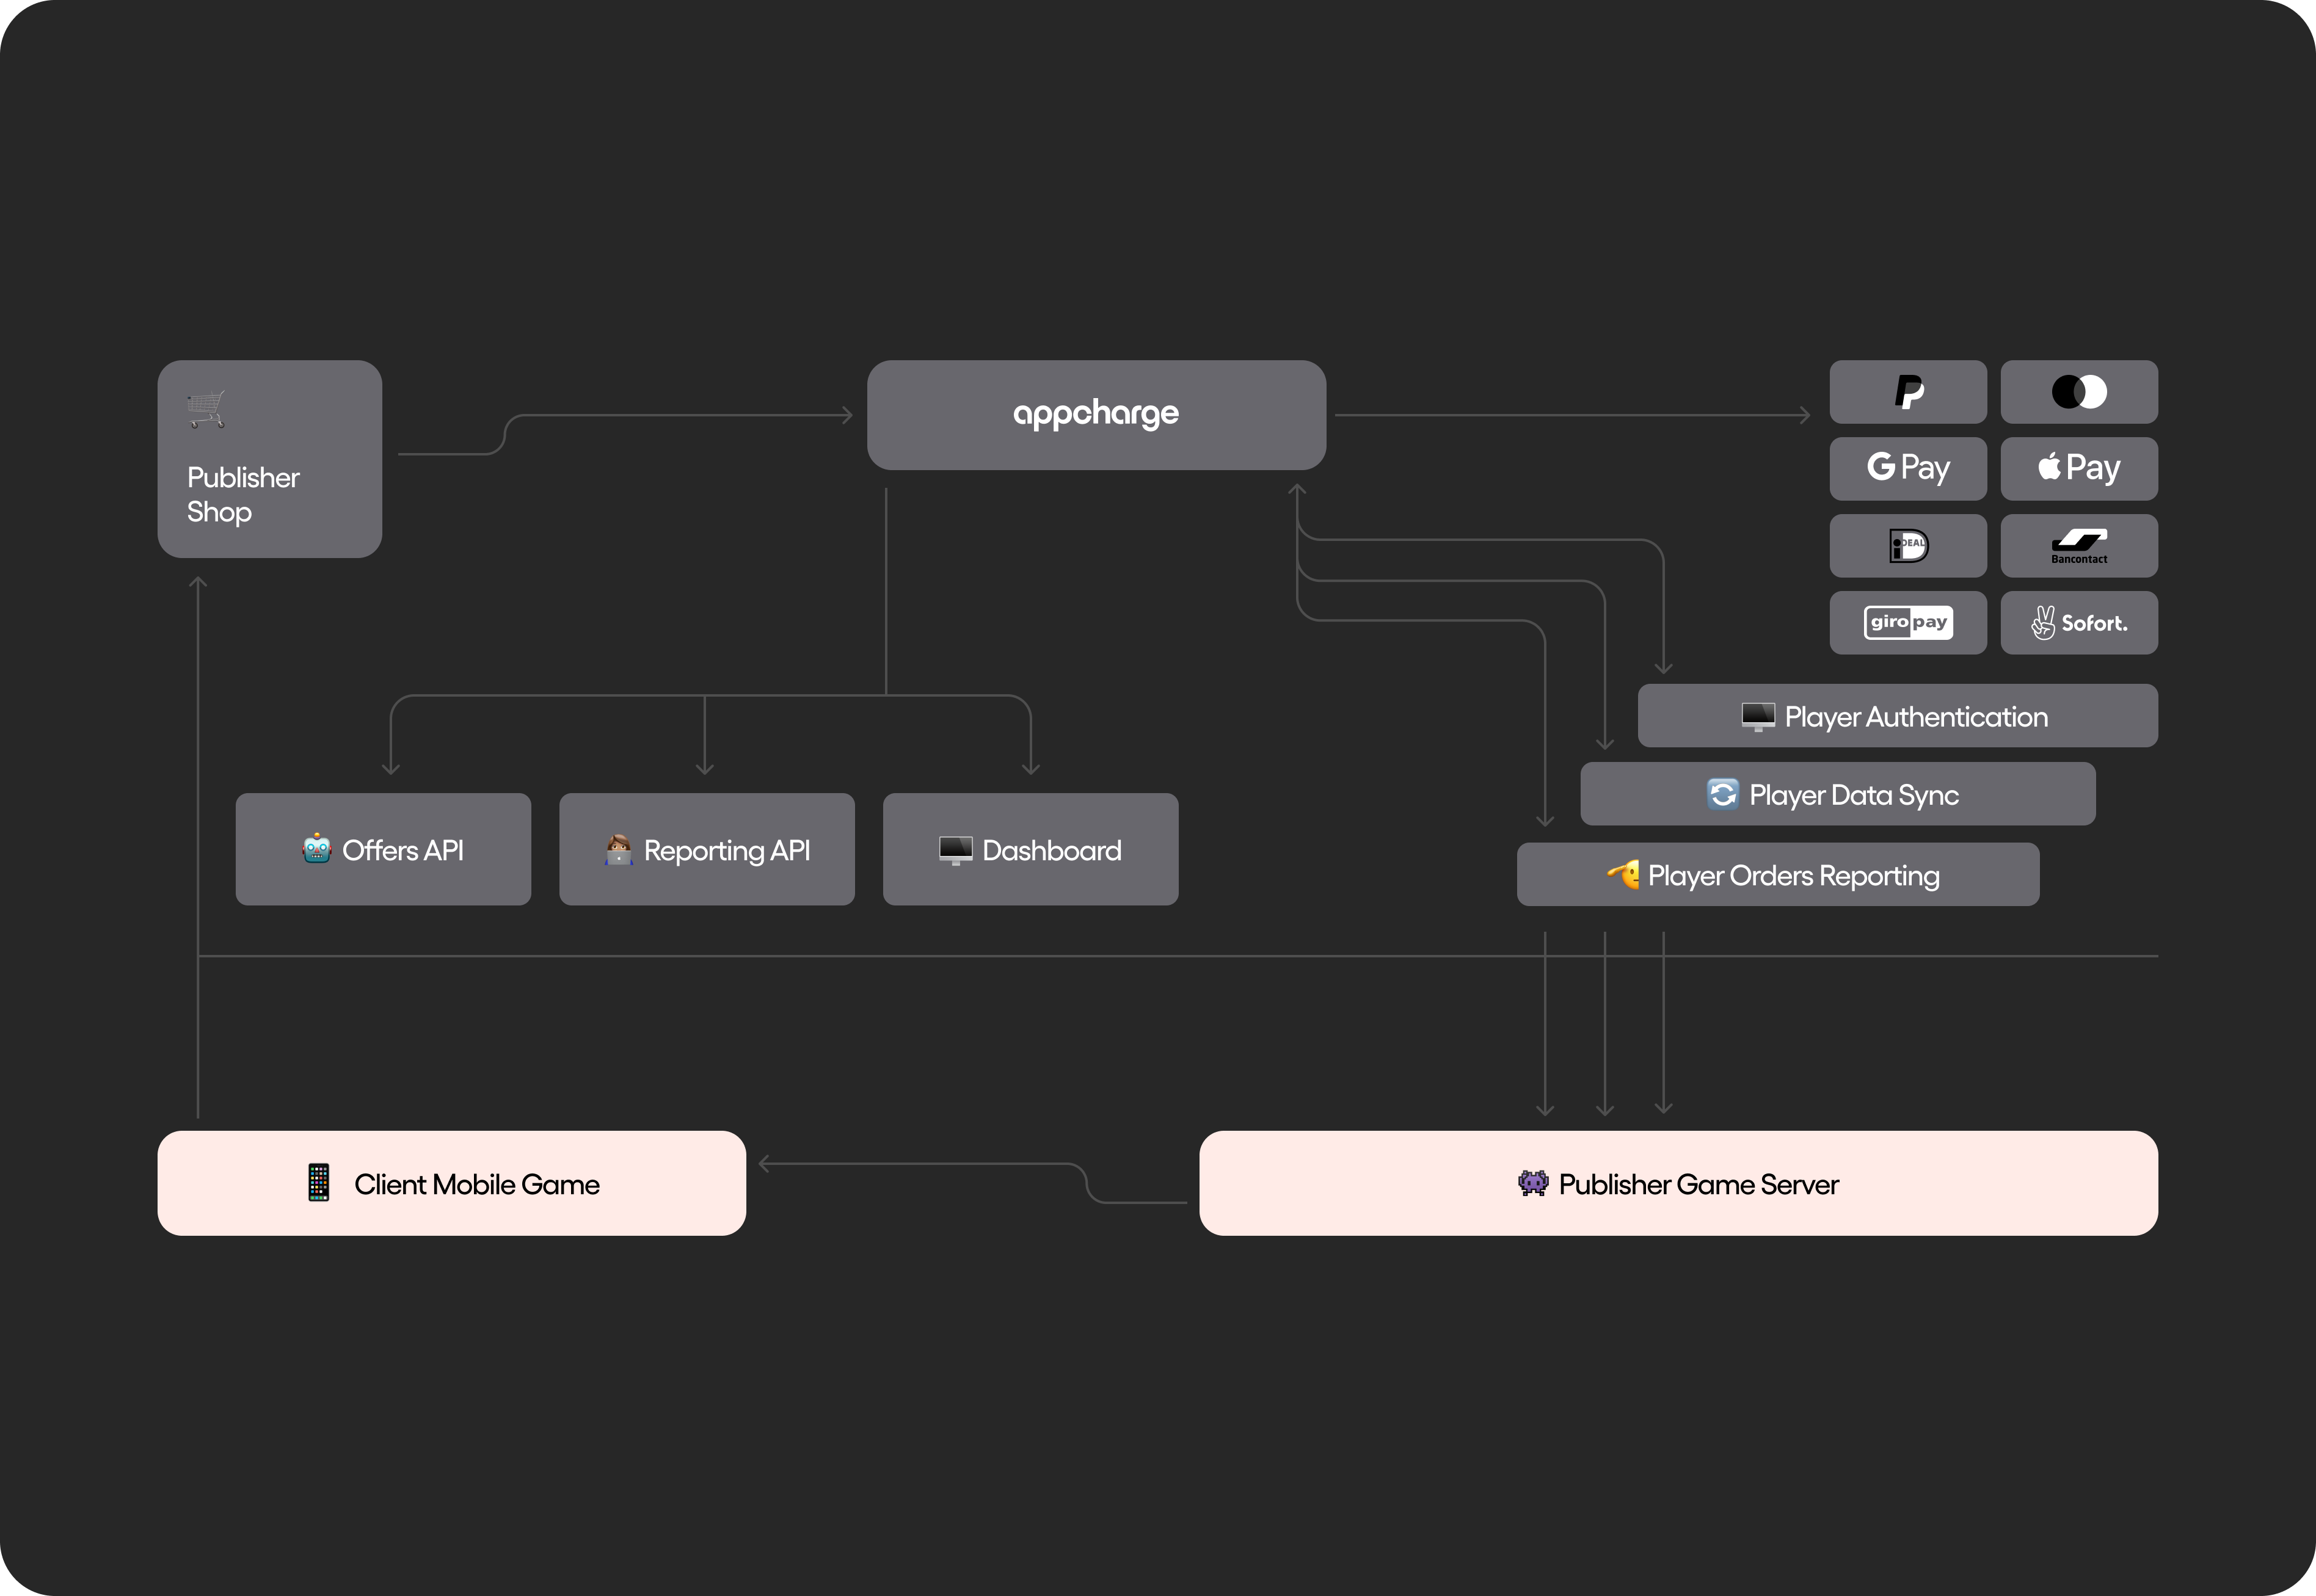Select the Reporting API box
This screenshot has width=2316, height=1596.
(x=706, y=849)
